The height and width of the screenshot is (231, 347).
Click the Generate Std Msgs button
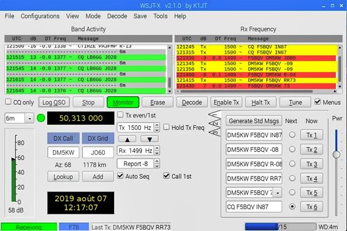click(x=254, y=121)
